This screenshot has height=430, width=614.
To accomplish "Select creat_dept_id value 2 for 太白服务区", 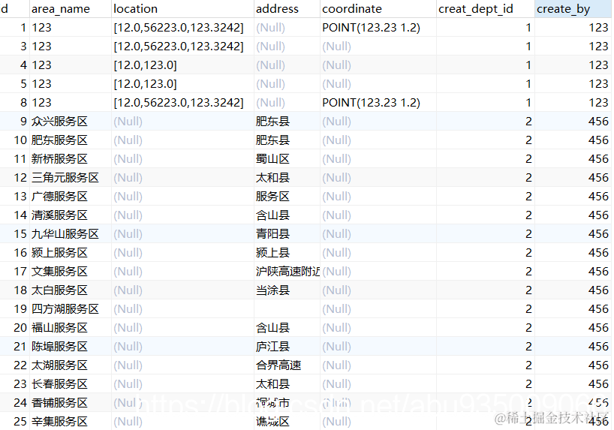I will pyautogui.click(x=528, y=290).
